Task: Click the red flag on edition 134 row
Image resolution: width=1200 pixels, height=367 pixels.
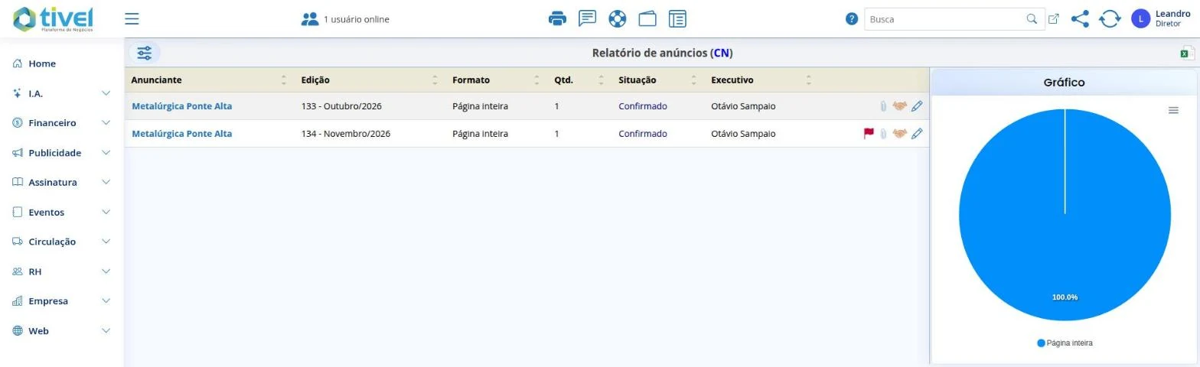Action: [869, 133]
